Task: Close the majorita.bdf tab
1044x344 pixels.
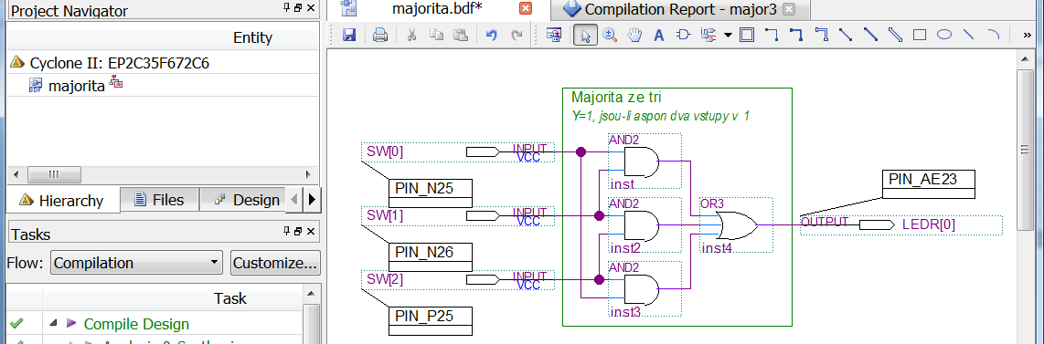Action: pyautogui.click(x=526, y=9)
